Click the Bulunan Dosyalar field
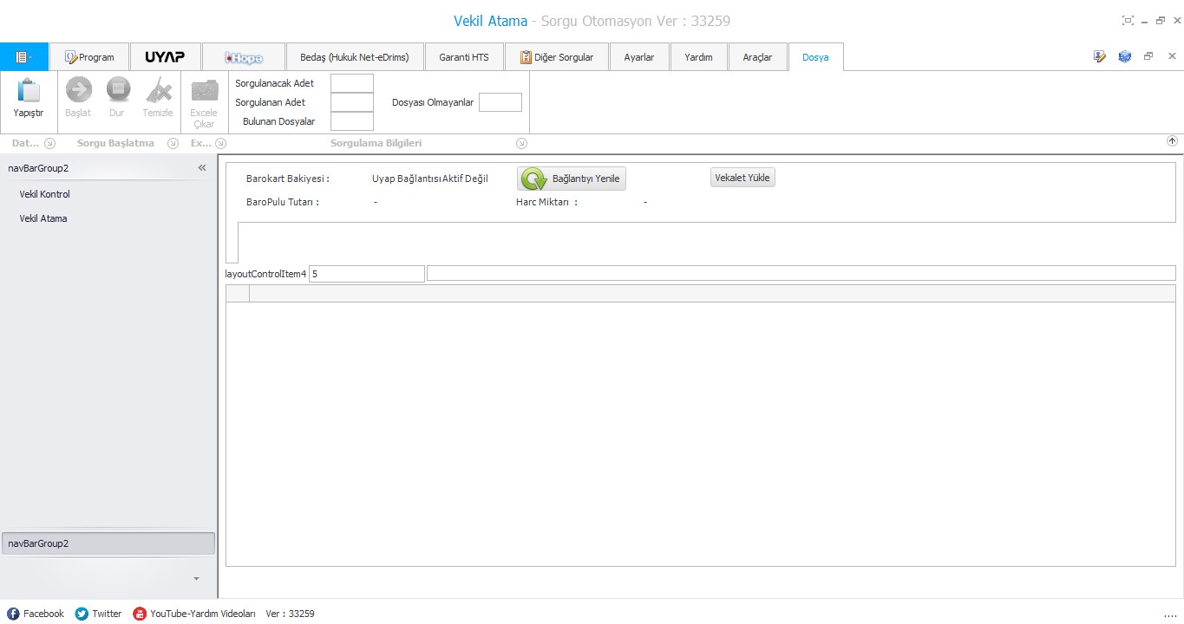This screenshot has height=624, width=1184. coord(352,121)
